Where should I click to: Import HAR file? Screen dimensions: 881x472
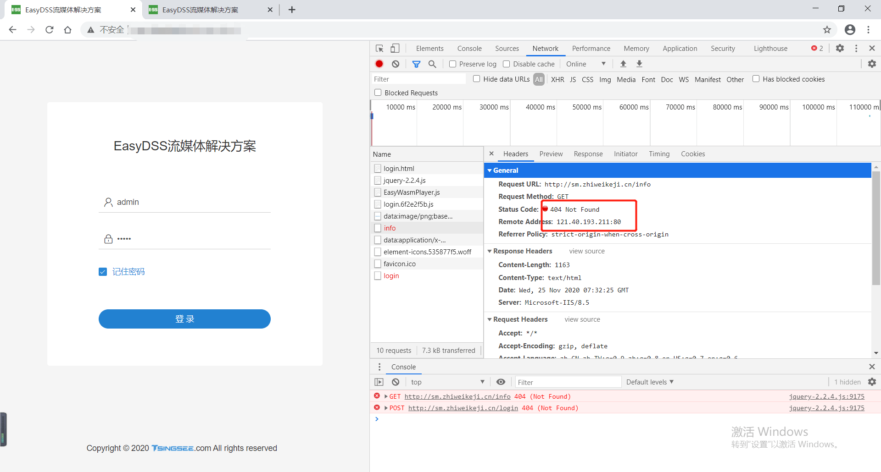click(x=623, y=64)
